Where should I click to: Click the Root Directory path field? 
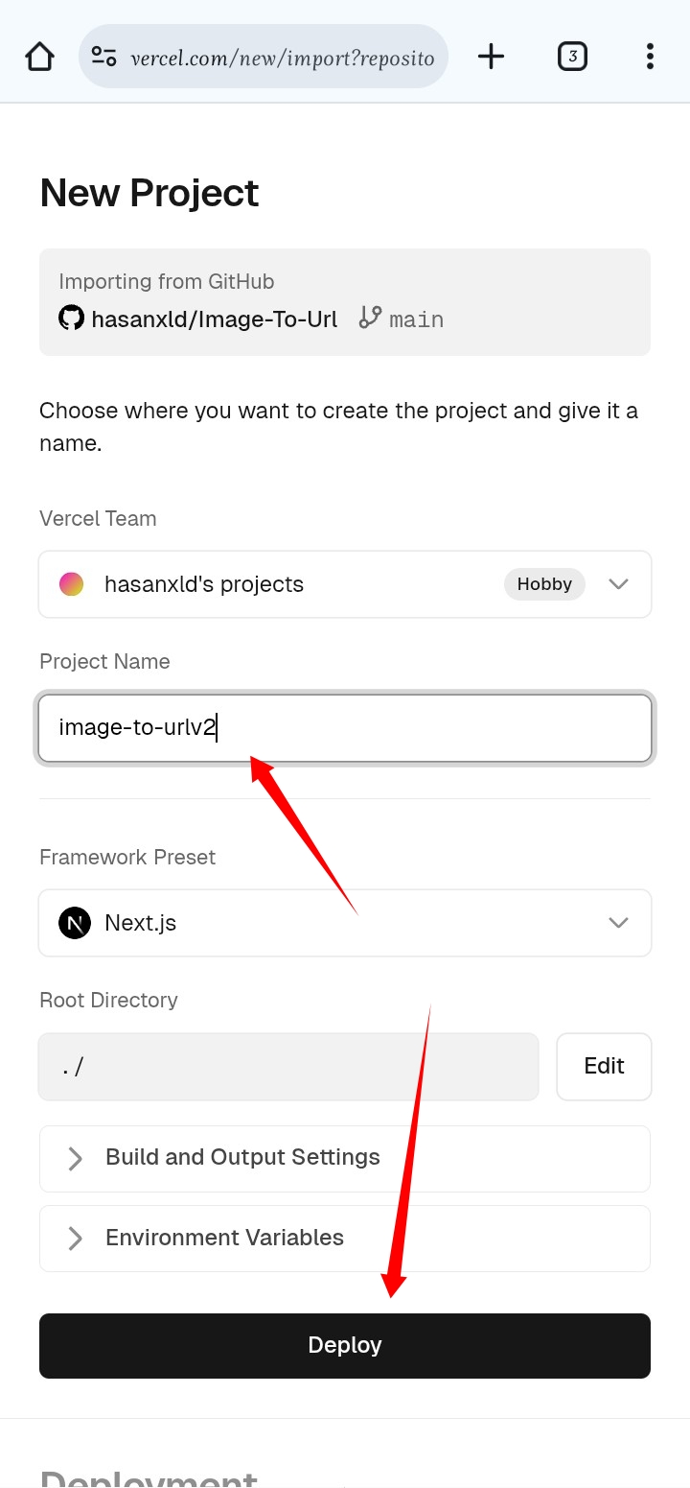click(x=287, y=1066)
